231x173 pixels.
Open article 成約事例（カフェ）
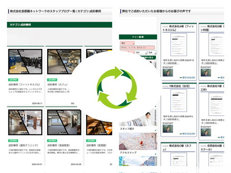(57, 85)
